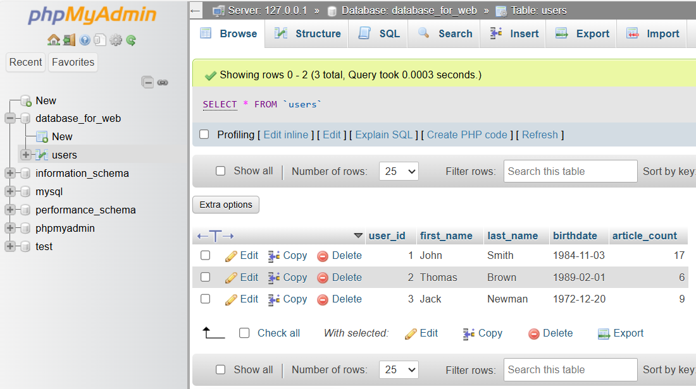Click the Extra options button
The image size is (696, 389).
click(x=226, y=205)
